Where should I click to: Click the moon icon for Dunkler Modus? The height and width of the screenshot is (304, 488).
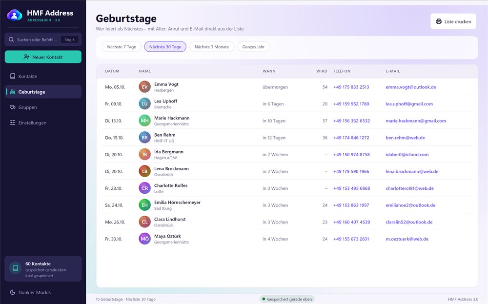13,292
